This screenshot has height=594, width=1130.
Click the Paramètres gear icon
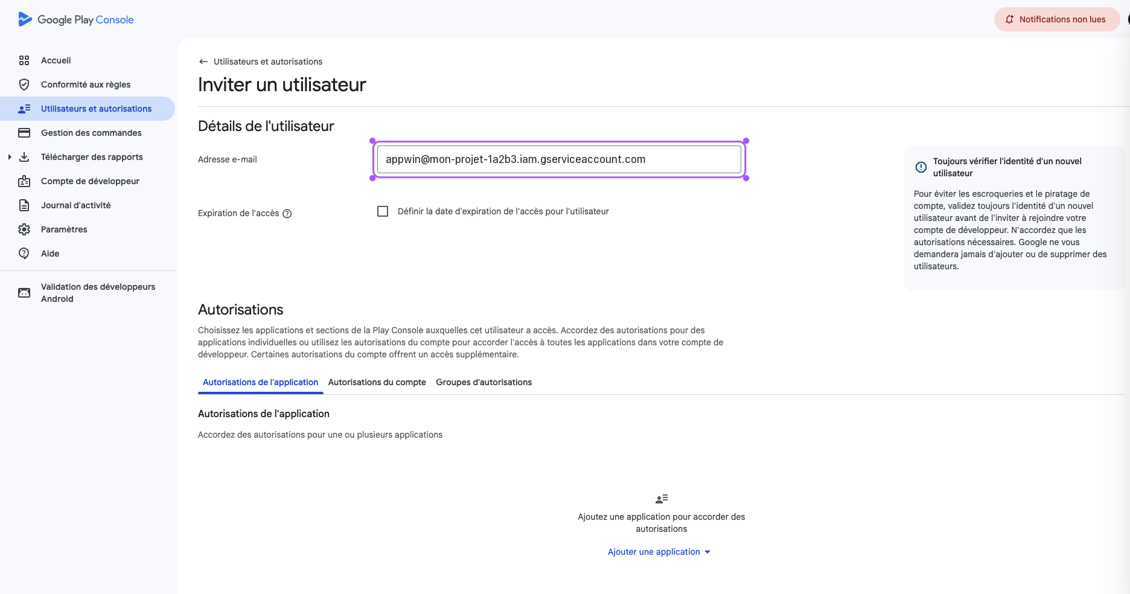[24, 229]
